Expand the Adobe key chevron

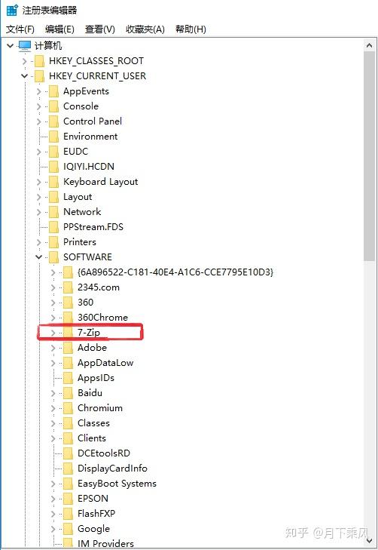(53, 348)
